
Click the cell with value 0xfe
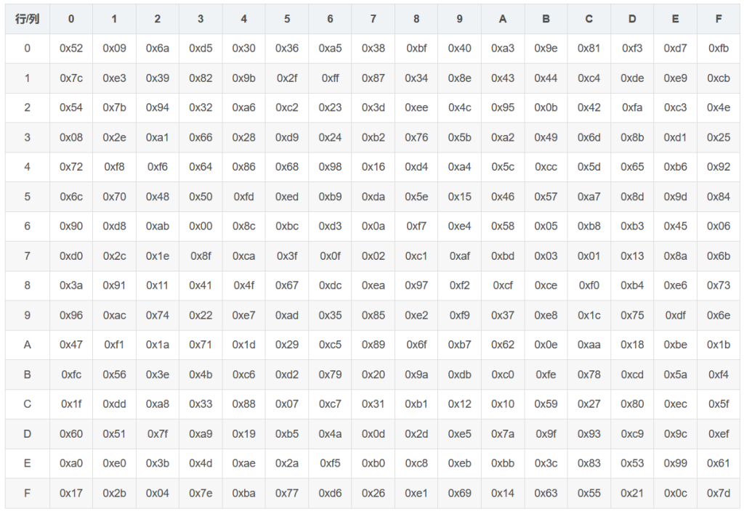click(546, 375)
